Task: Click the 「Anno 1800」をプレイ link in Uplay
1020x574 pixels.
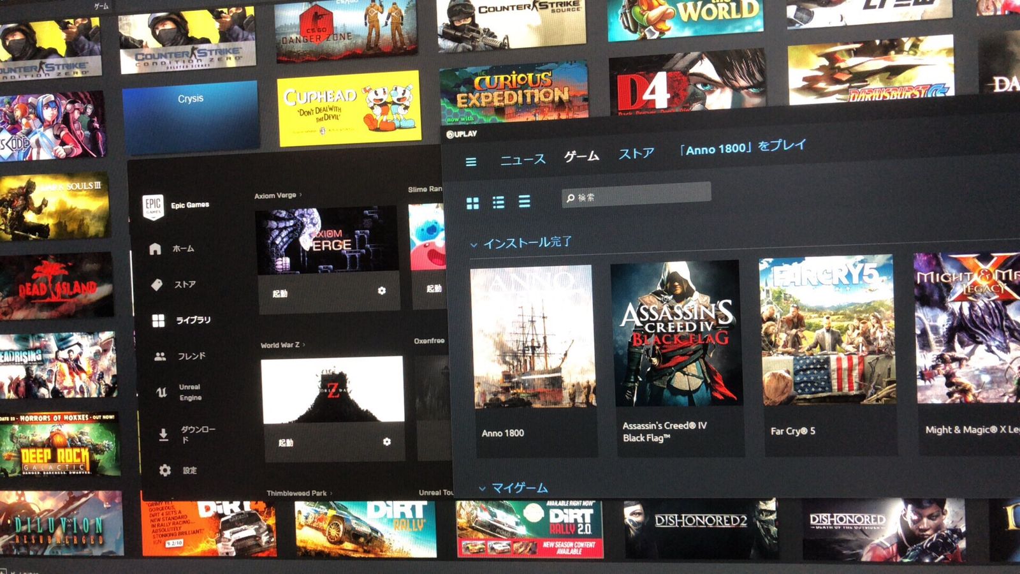Action: pos(743,148)
